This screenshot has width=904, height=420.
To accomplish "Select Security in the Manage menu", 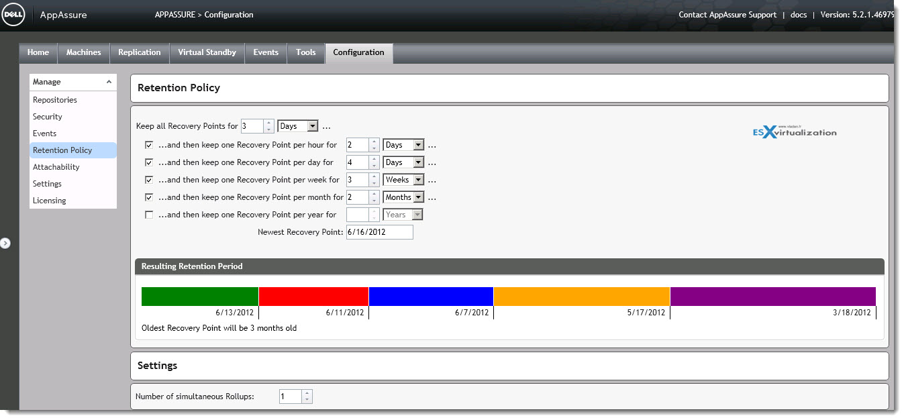I will pos(73,117).
